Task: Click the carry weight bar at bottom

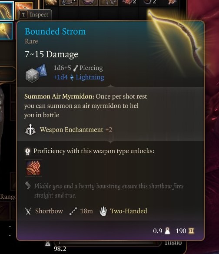Action: pyautogui.click(x=107, y=243)
